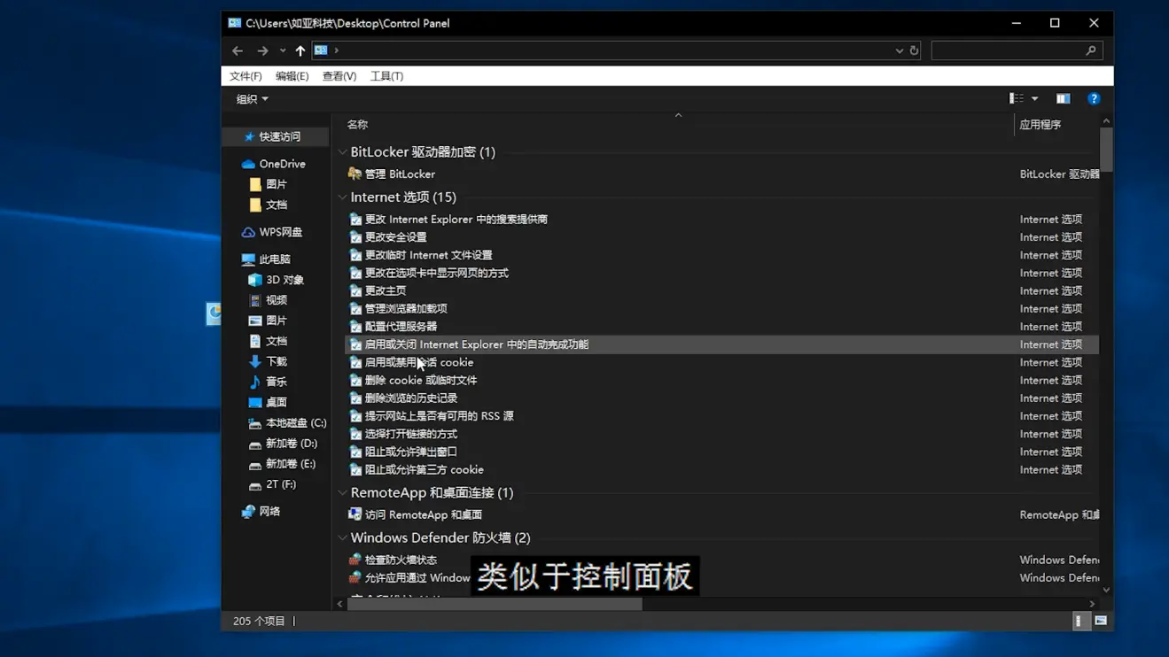Click icon beside 删除 cookie 或临时文件
The height and width of the screenshot is (657, 1169).
(x=355, y=381)
